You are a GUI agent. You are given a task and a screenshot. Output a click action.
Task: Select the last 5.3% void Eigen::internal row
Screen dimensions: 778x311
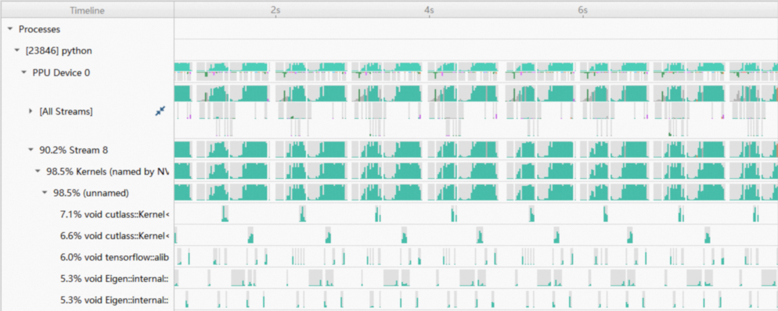tap(115, 300)
